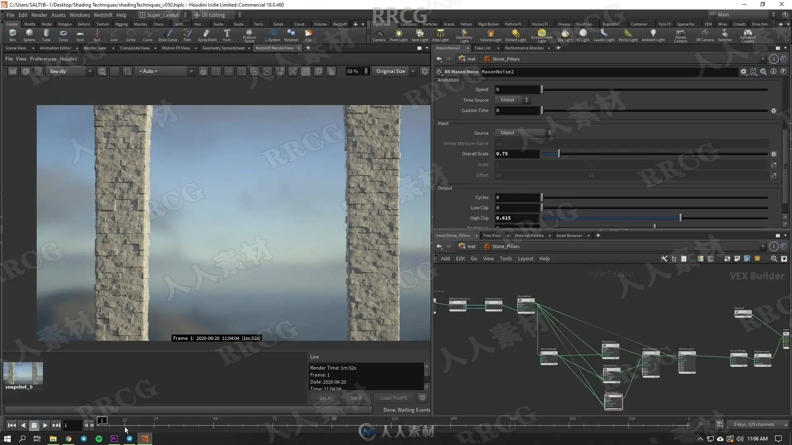Click the L-System shelf tool
This screenshot has height=445, width=792.
(272, 35)
